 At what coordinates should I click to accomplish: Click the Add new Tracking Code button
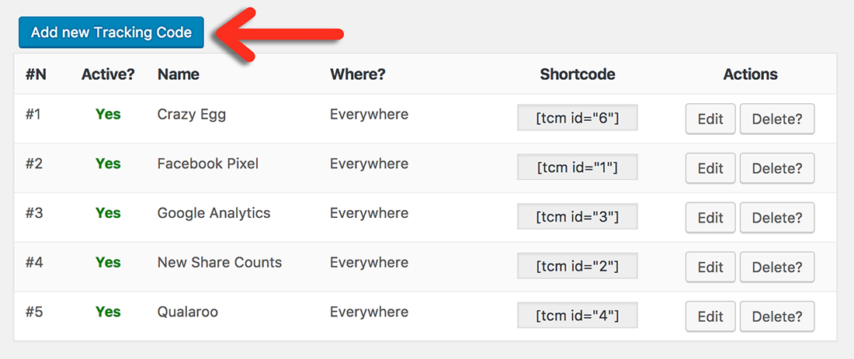pyautogui.click(x=111, y=33)
